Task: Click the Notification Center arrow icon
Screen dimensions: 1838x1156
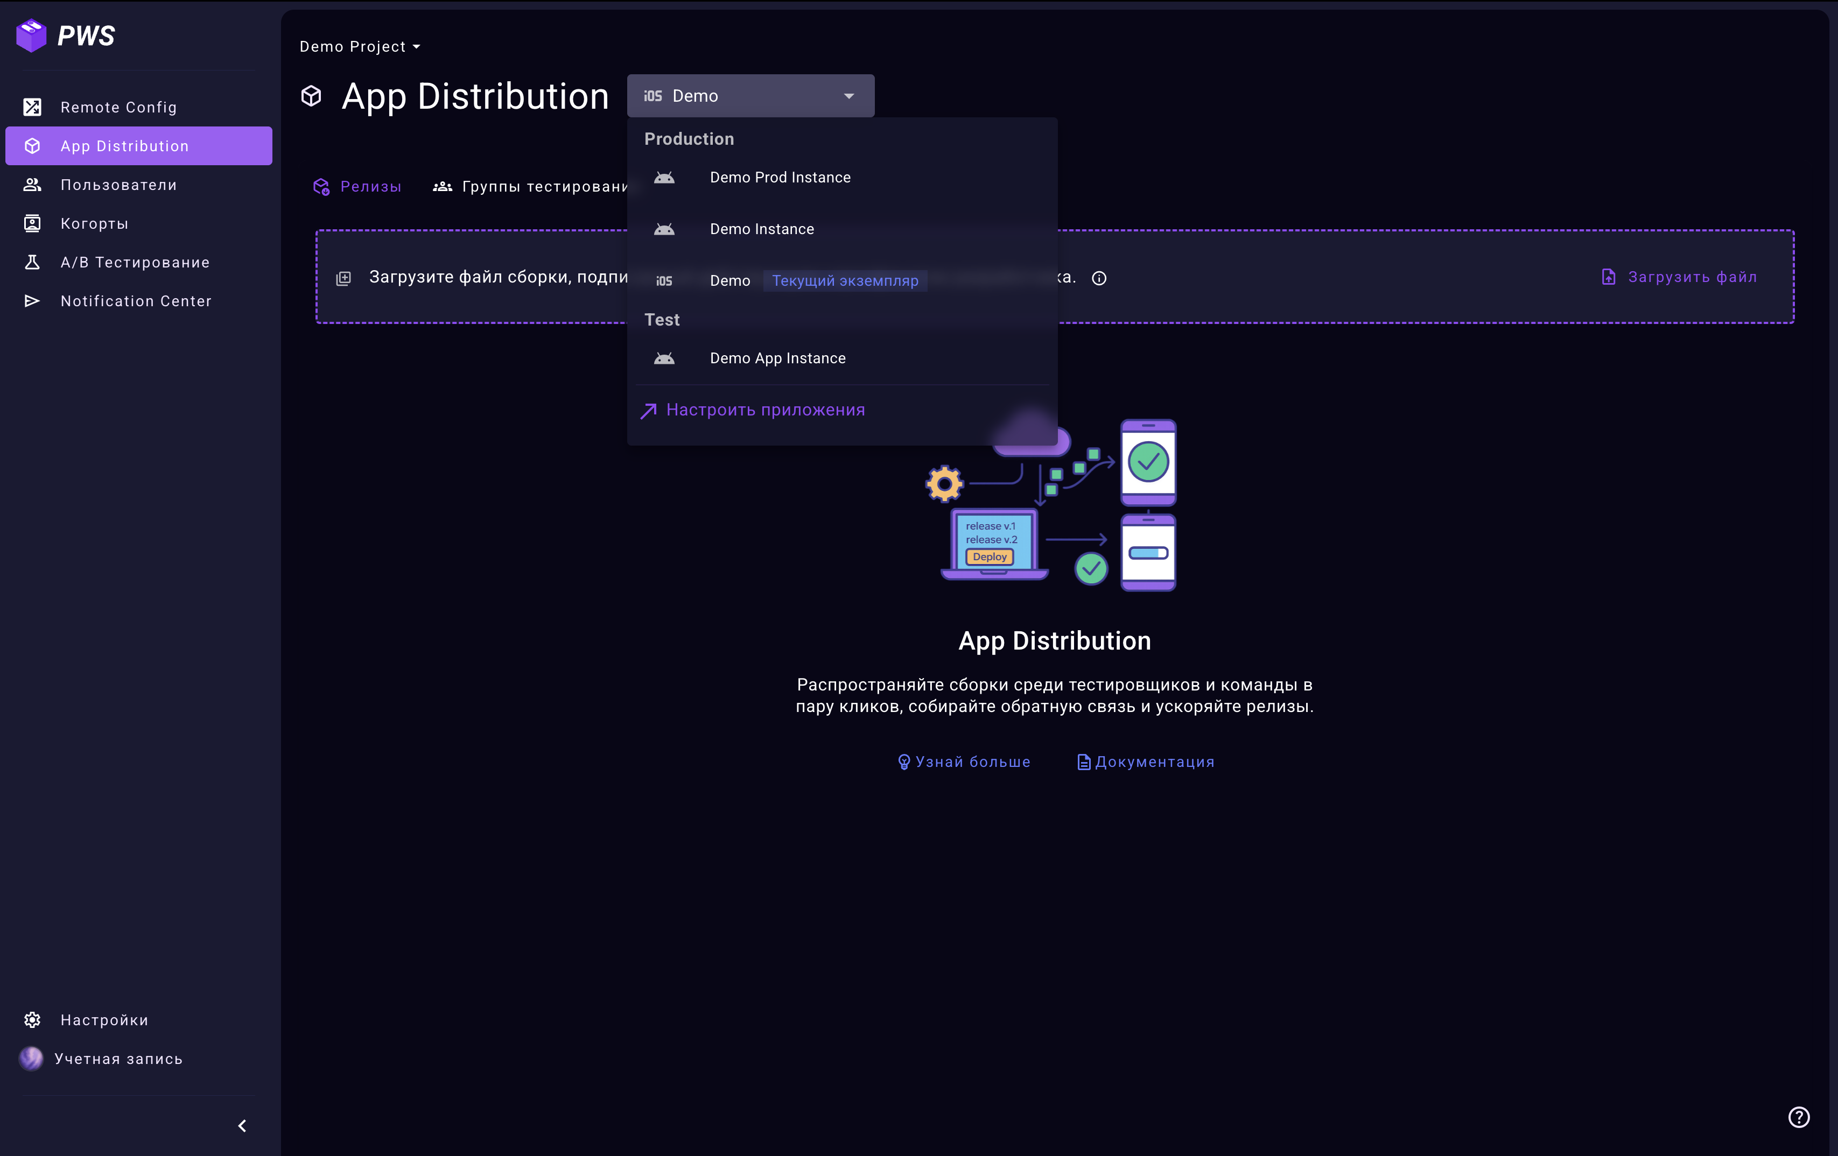Action: click(x=32, y=301)
